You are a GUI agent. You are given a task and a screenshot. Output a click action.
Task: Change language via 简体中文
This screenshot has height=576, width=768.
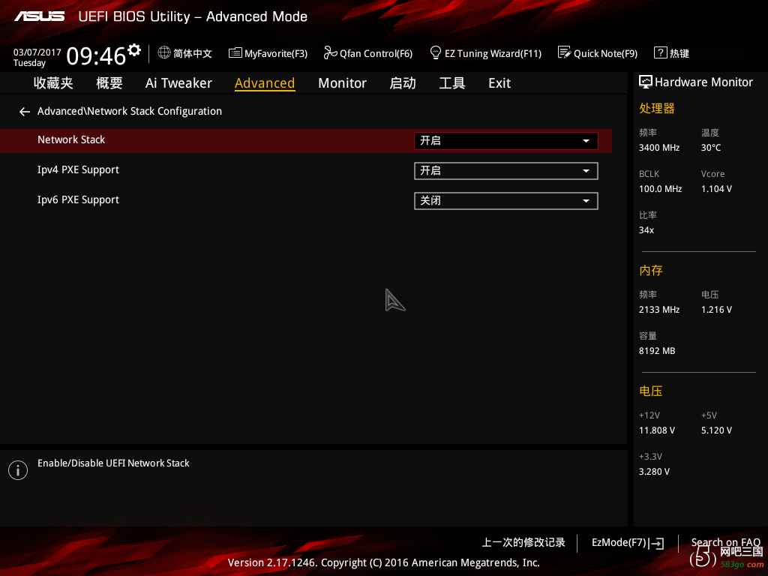point(193,53)
